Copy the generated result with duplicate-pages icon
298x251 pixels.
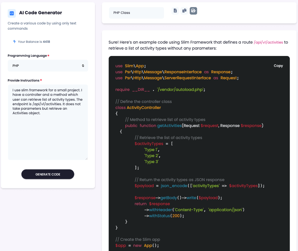[x=184, y=11]
